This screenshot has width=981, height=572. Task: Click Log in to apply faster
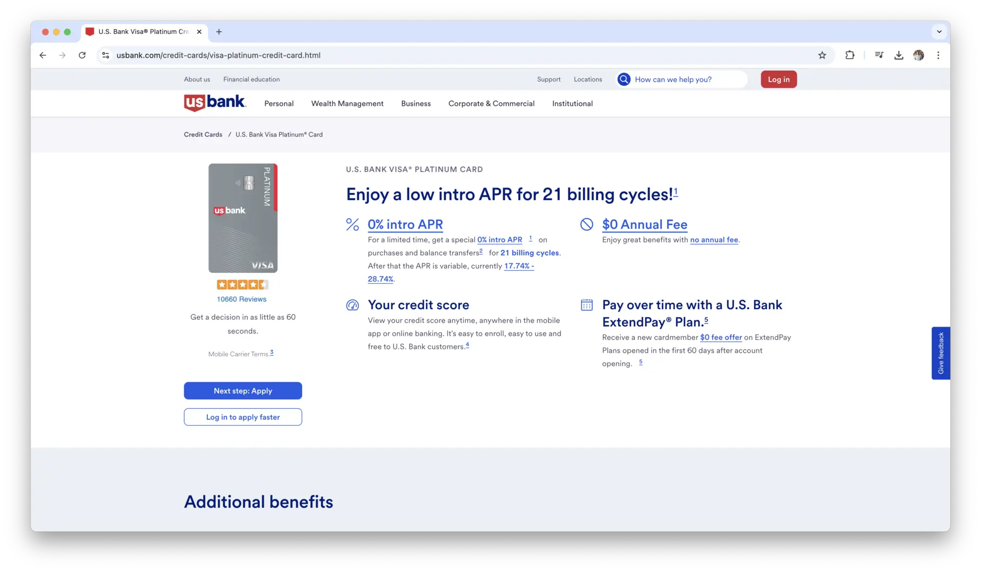[243, 417]
